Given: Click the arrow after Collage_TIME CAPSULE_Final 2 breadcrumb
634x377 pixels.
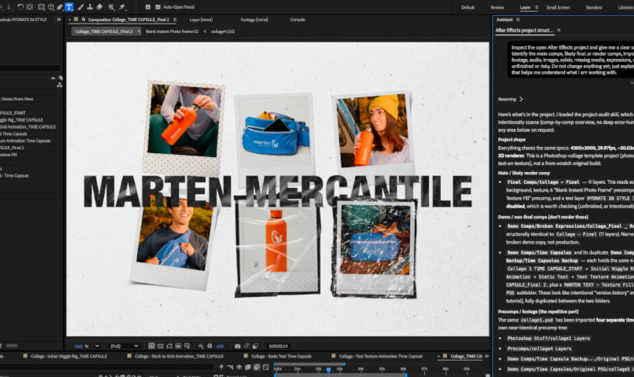Looking at the screenshot, I should point(138,31).
